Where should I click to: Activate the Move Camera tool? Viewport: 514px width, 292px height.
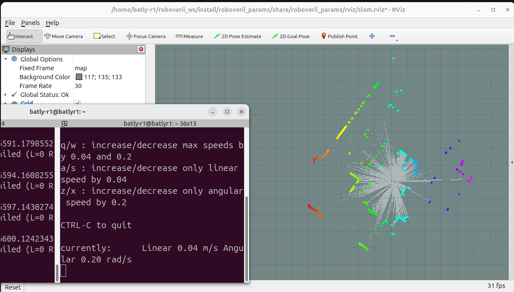(63, 36)
